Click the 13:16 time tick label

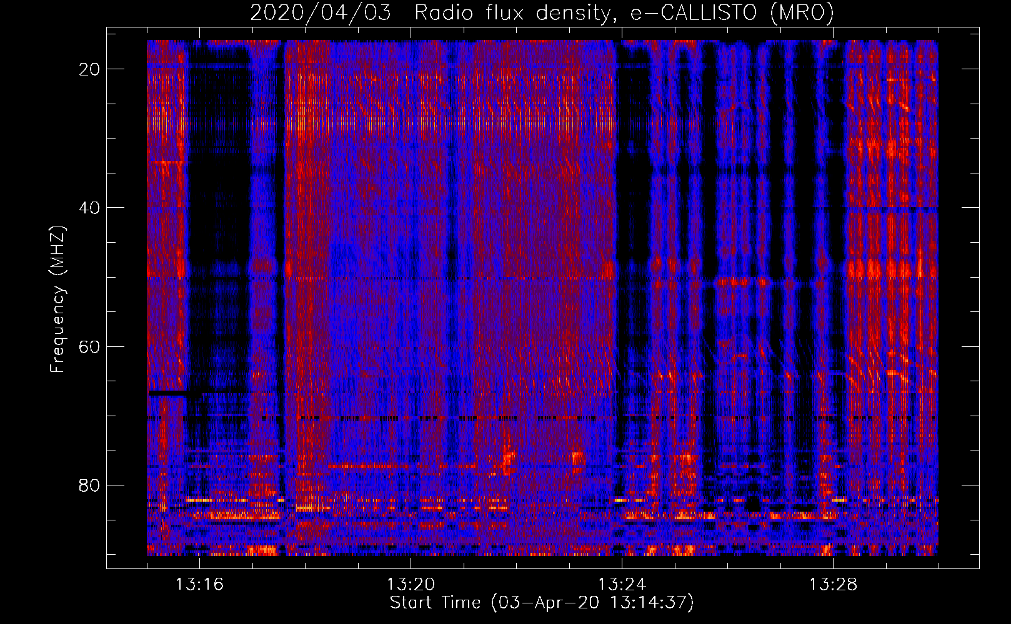click(x=199, y=585)
